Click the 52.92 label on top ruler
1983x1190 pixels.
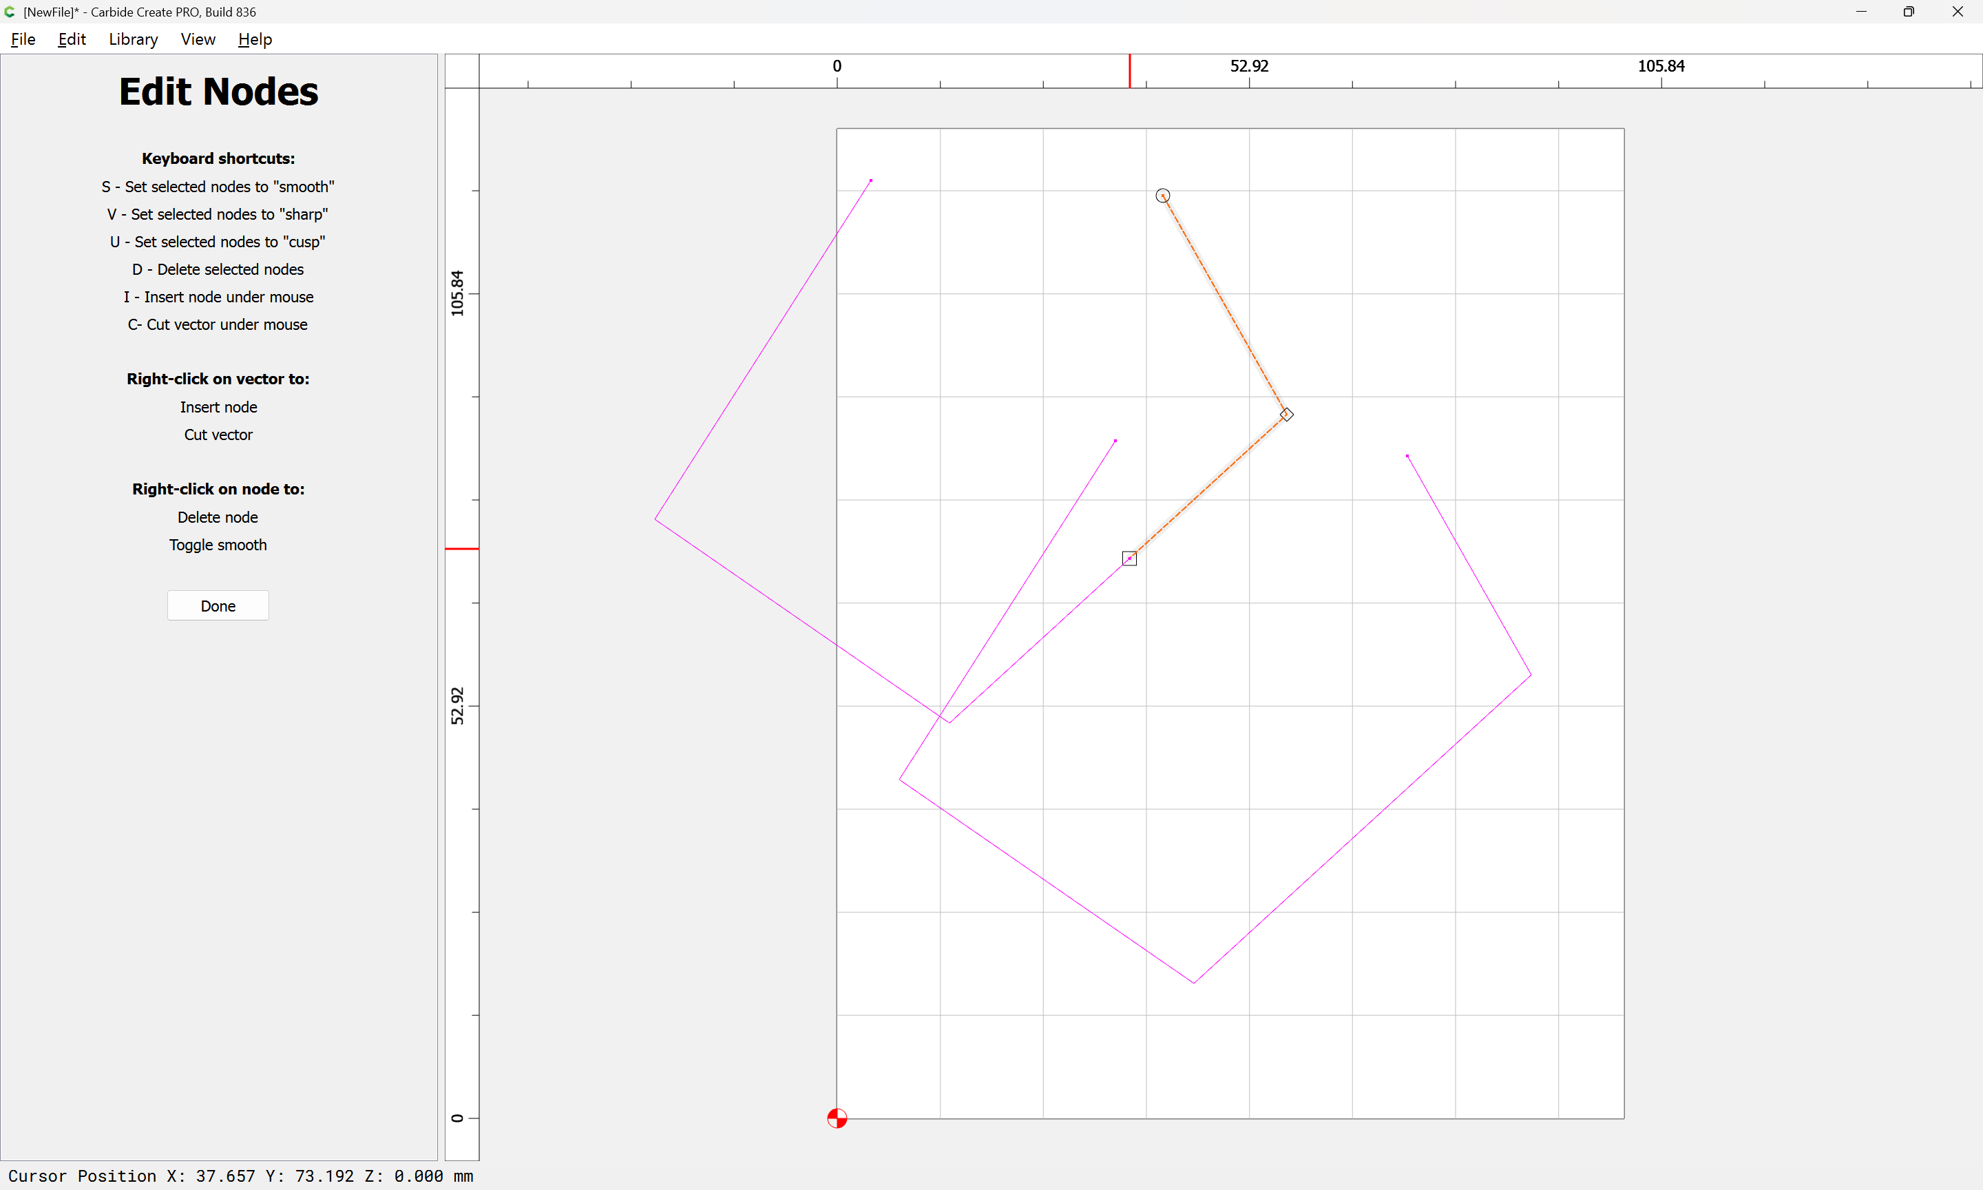[x=1249, y=65]
